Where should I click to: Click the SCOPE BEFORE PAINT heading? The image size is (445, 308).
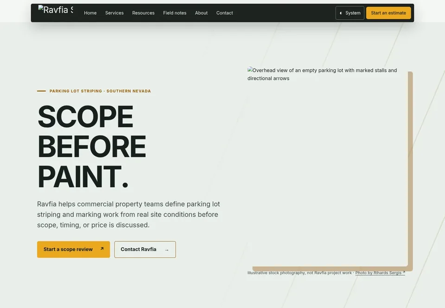tap(92, 146)
